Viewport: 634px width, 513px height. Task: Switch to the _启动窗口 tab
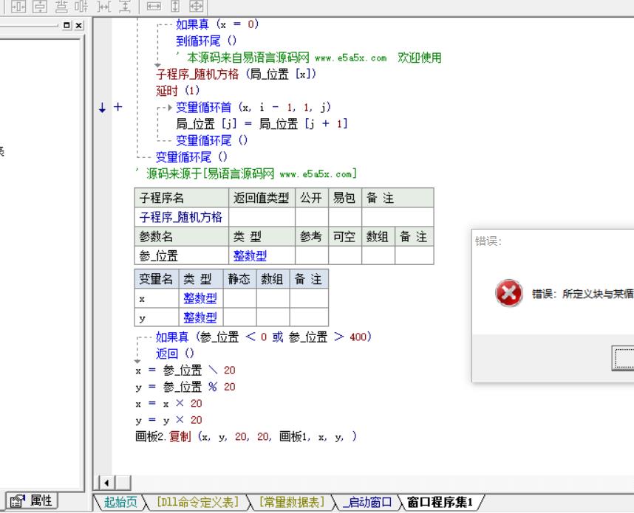coord(367,502)
